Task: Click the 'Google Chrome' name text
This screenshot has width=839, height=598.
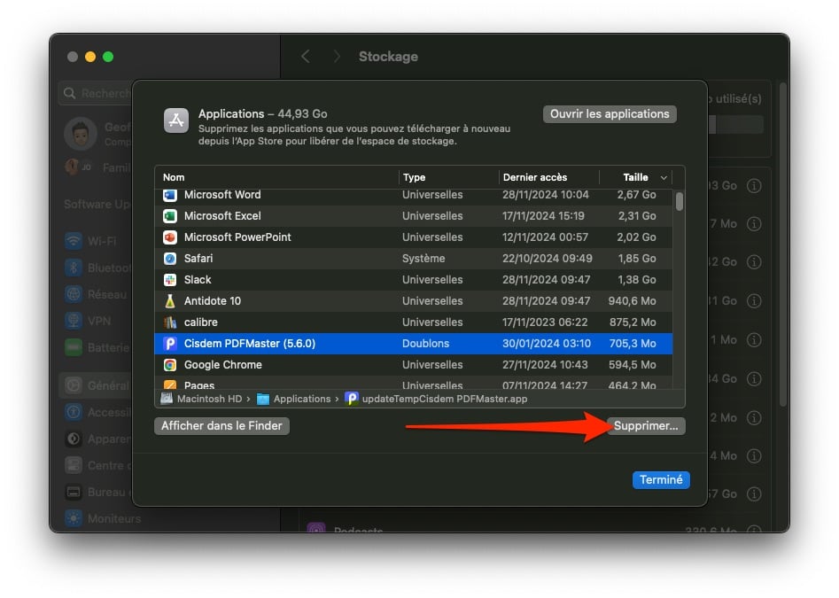Action: 223,365
